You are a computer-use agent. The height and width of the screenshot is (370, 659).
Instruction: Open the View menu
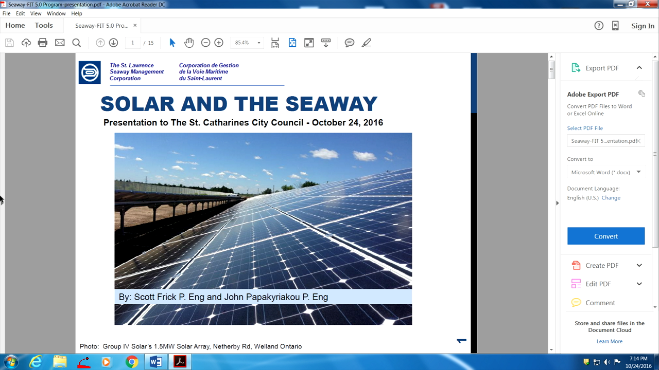point(36,13)
